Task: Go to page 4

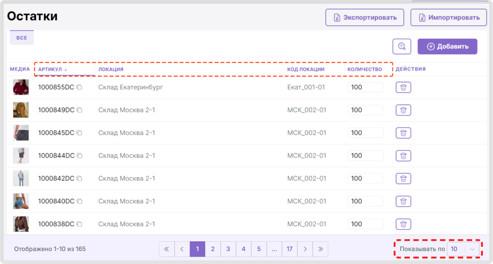Action: pos(243,249)
